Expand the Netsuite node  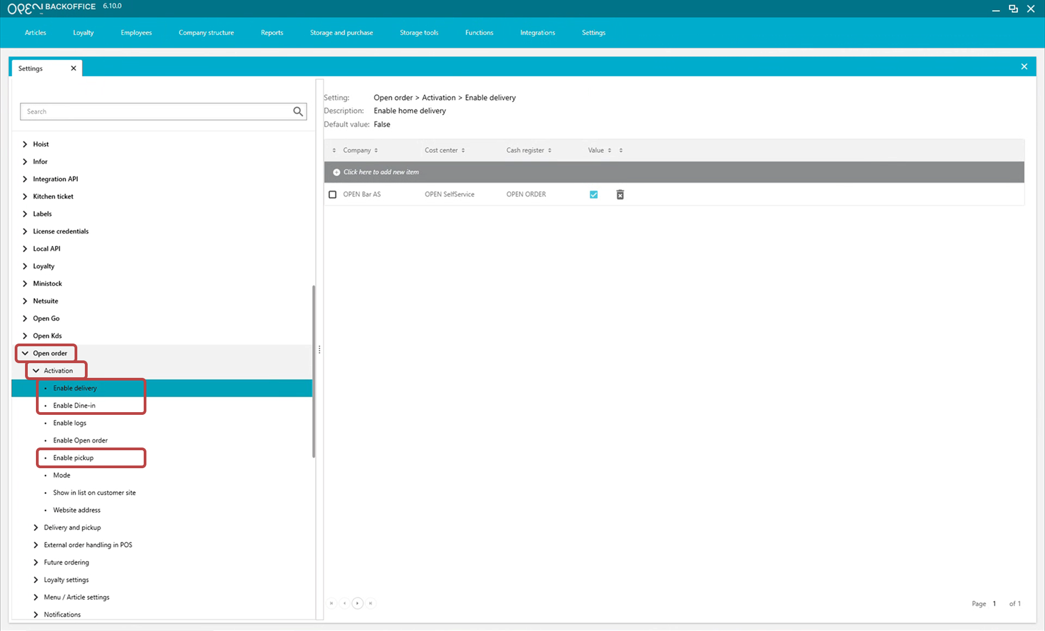[25, 301]
